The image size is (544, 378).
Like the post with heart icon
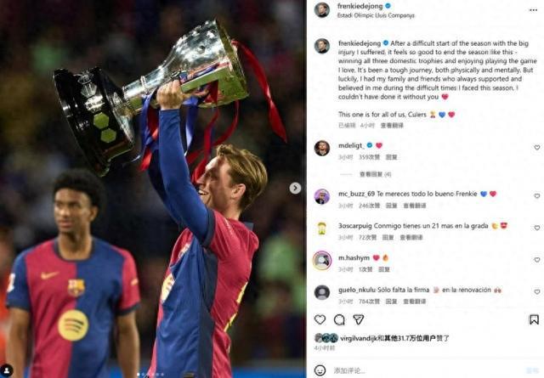[x=320, y=319]
